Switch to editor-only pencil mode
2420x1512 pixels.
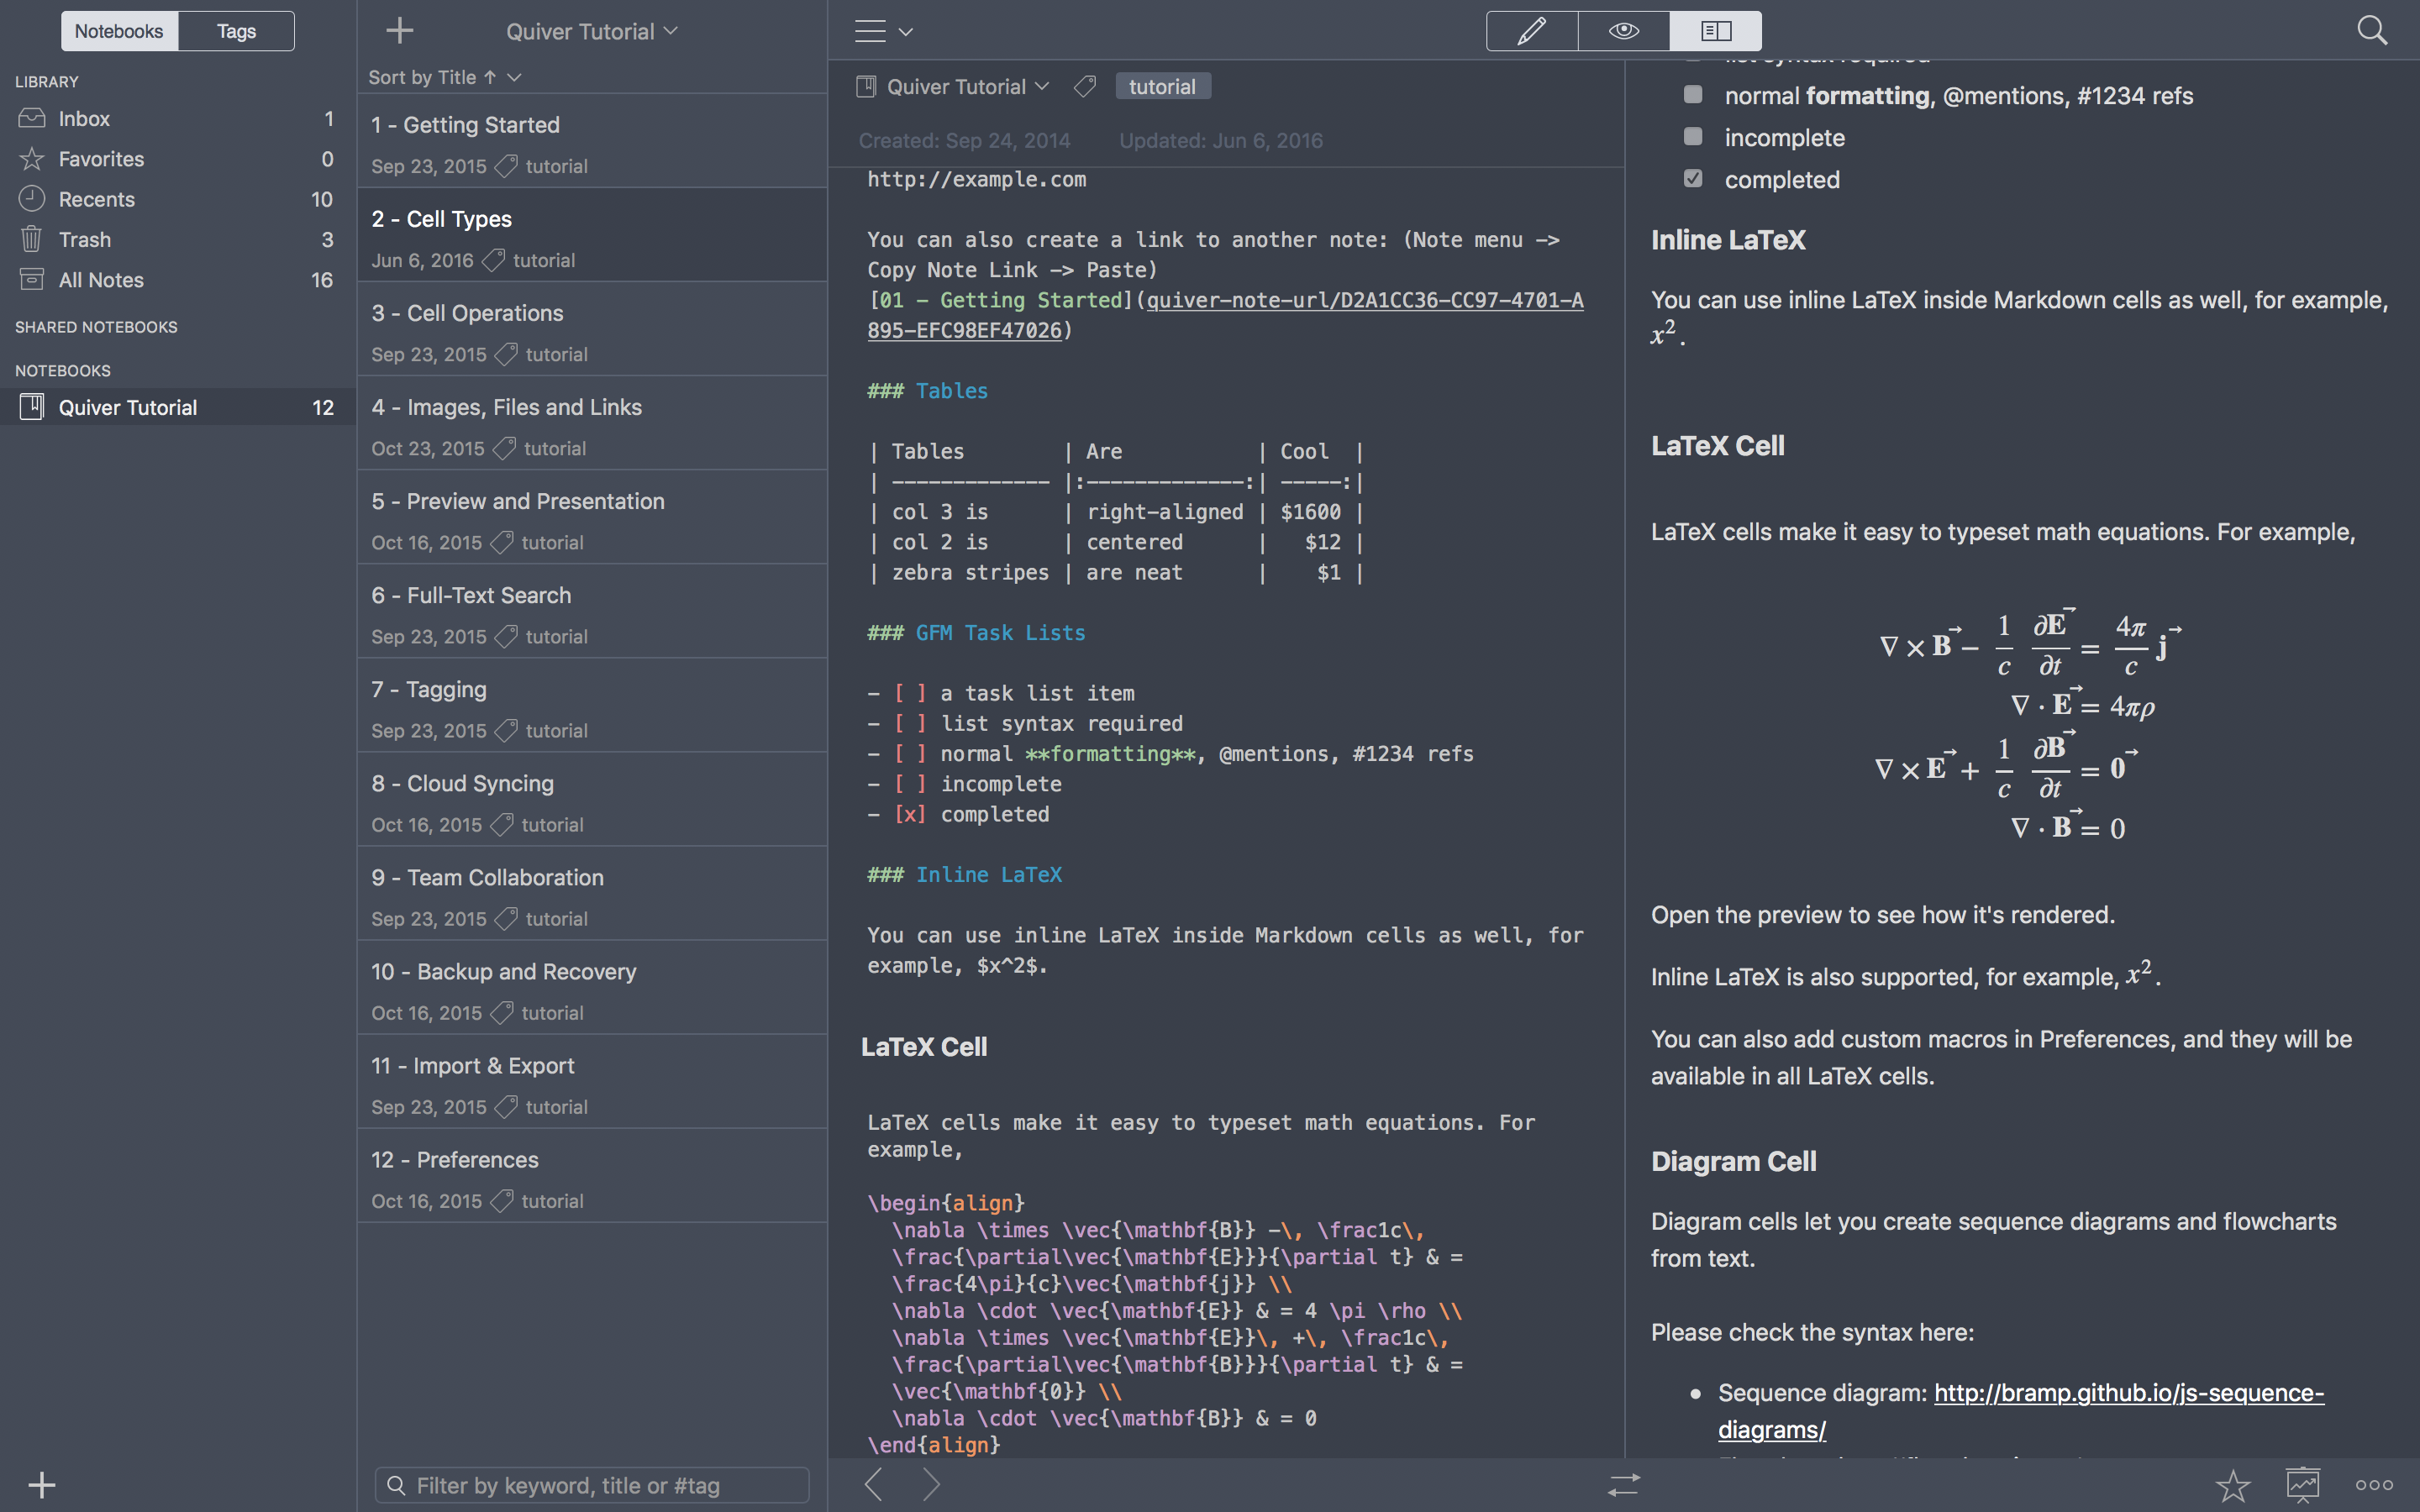[1531, 31]
